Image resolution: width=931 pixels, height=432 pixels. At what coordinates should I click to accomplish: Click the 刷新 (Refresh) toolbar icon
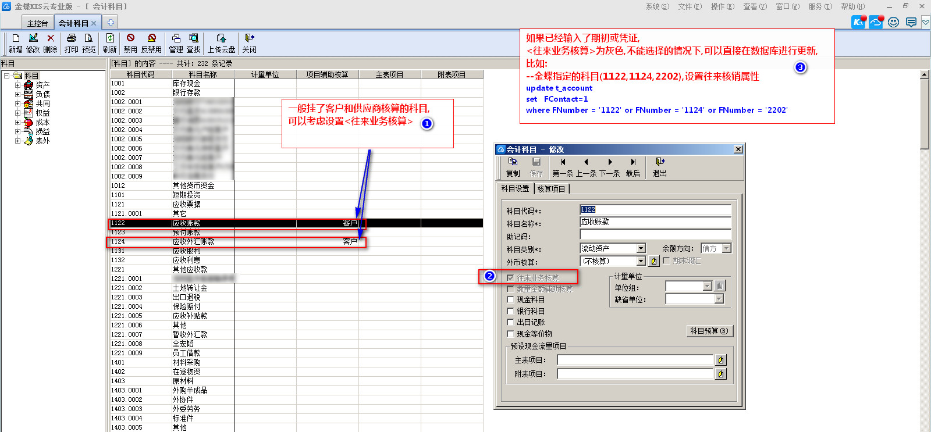tap(110, 38)
